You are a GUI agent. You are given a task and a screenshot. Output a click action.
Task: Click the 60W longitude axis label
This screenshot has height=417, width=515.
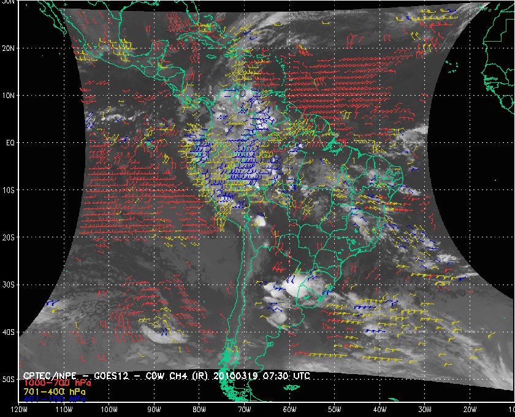click(289, 410)
